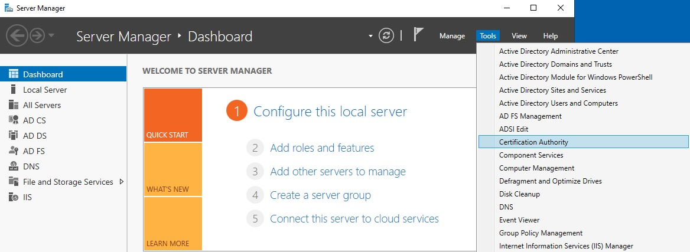Open the notifications flag icon
Screen dimensions: 690x252
pyautogui.click(x=418, y=35)
